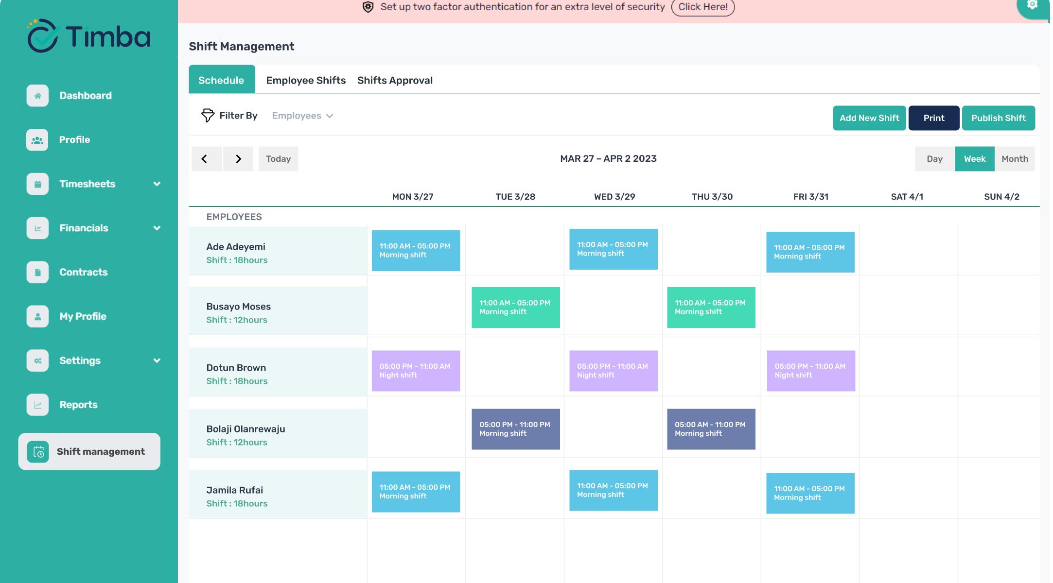Open the settings gear at the top right
1053x583 pixels.
click(x=1032, y=5)
